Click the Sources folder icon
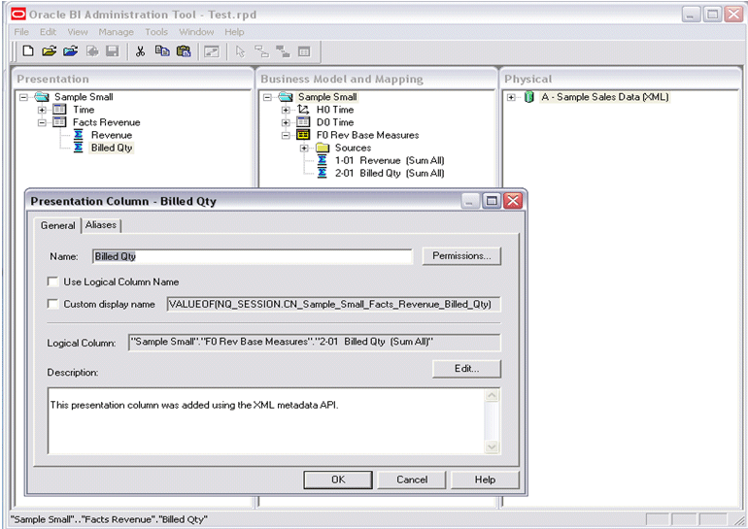This screenshot has height=529, width=748. [x=323, y=148]
